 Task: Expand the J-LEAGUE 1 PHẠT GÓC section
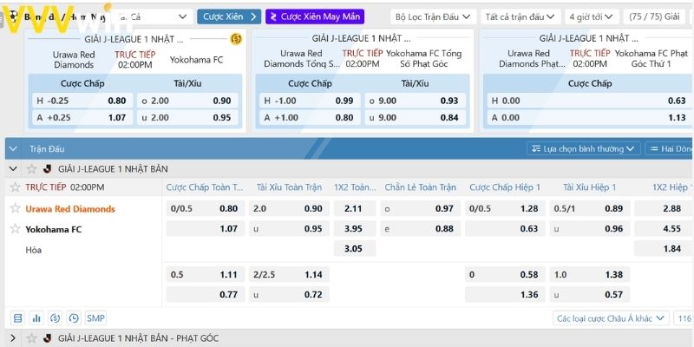13,337
